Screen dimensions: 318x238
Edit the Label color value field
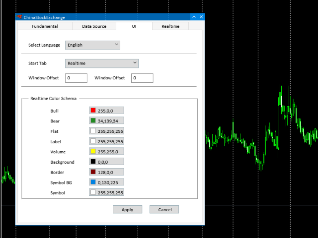click(x=110, y=141)
